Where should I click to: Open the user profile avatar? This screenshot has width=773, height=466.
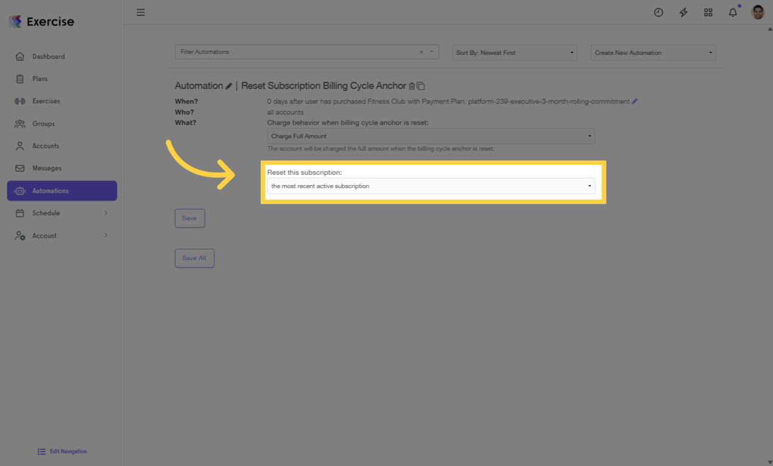tap(758, 12)
